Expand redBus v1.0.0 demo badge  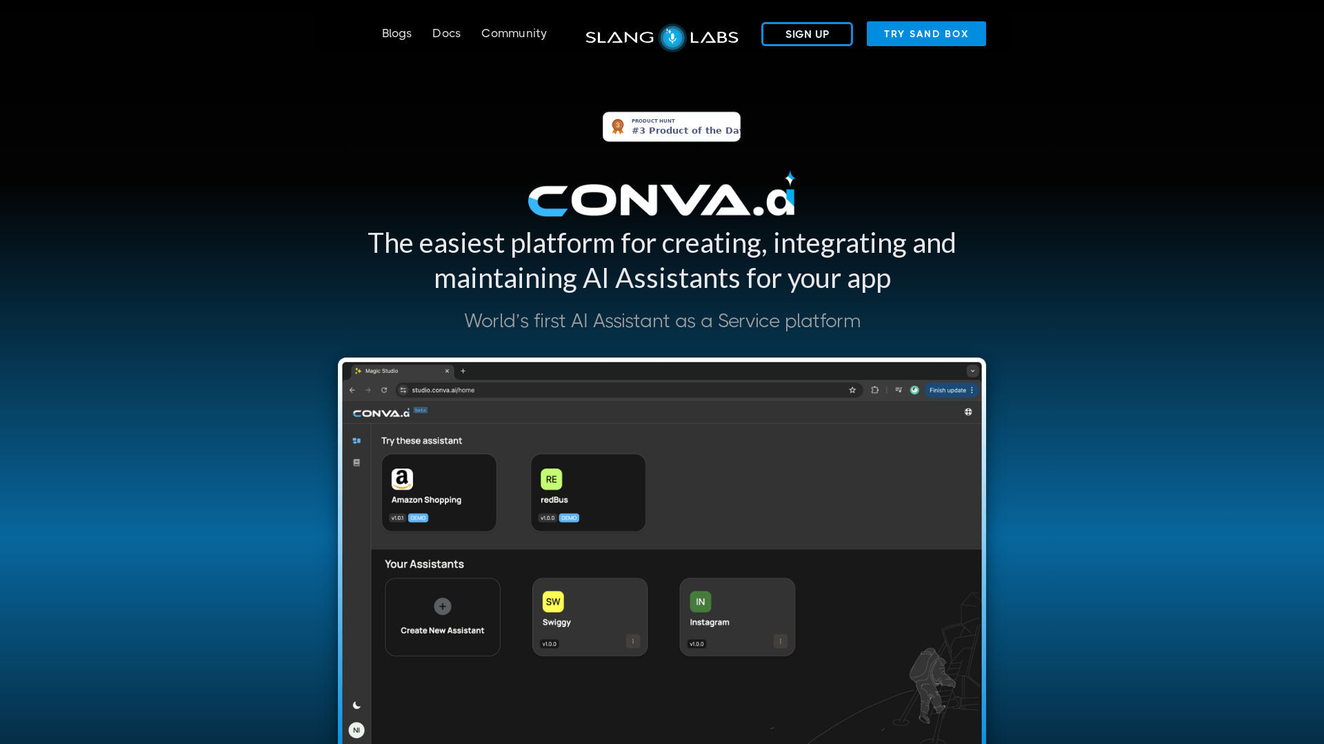tap(569, 518)
